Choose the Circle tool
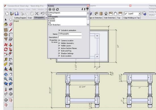 6,34
